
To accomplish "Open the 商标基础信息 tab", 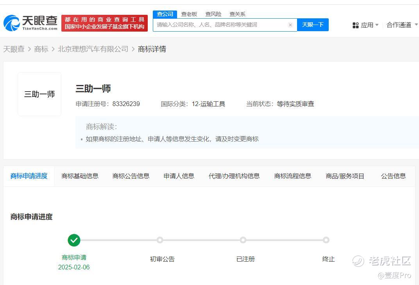I will pyautogui.click(x=80, y=176).
